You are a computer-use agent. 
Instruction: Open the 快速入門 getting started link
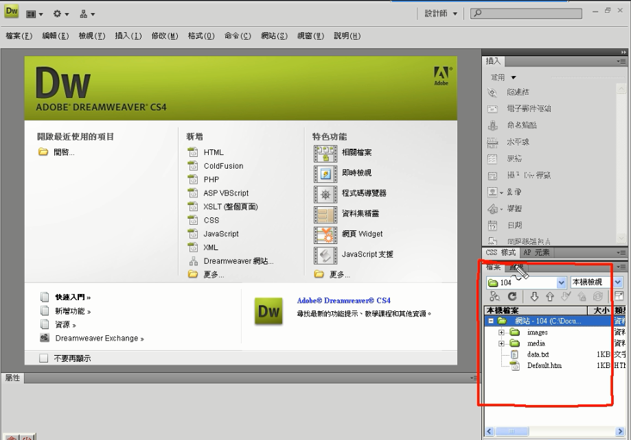[x=73, y=297]
